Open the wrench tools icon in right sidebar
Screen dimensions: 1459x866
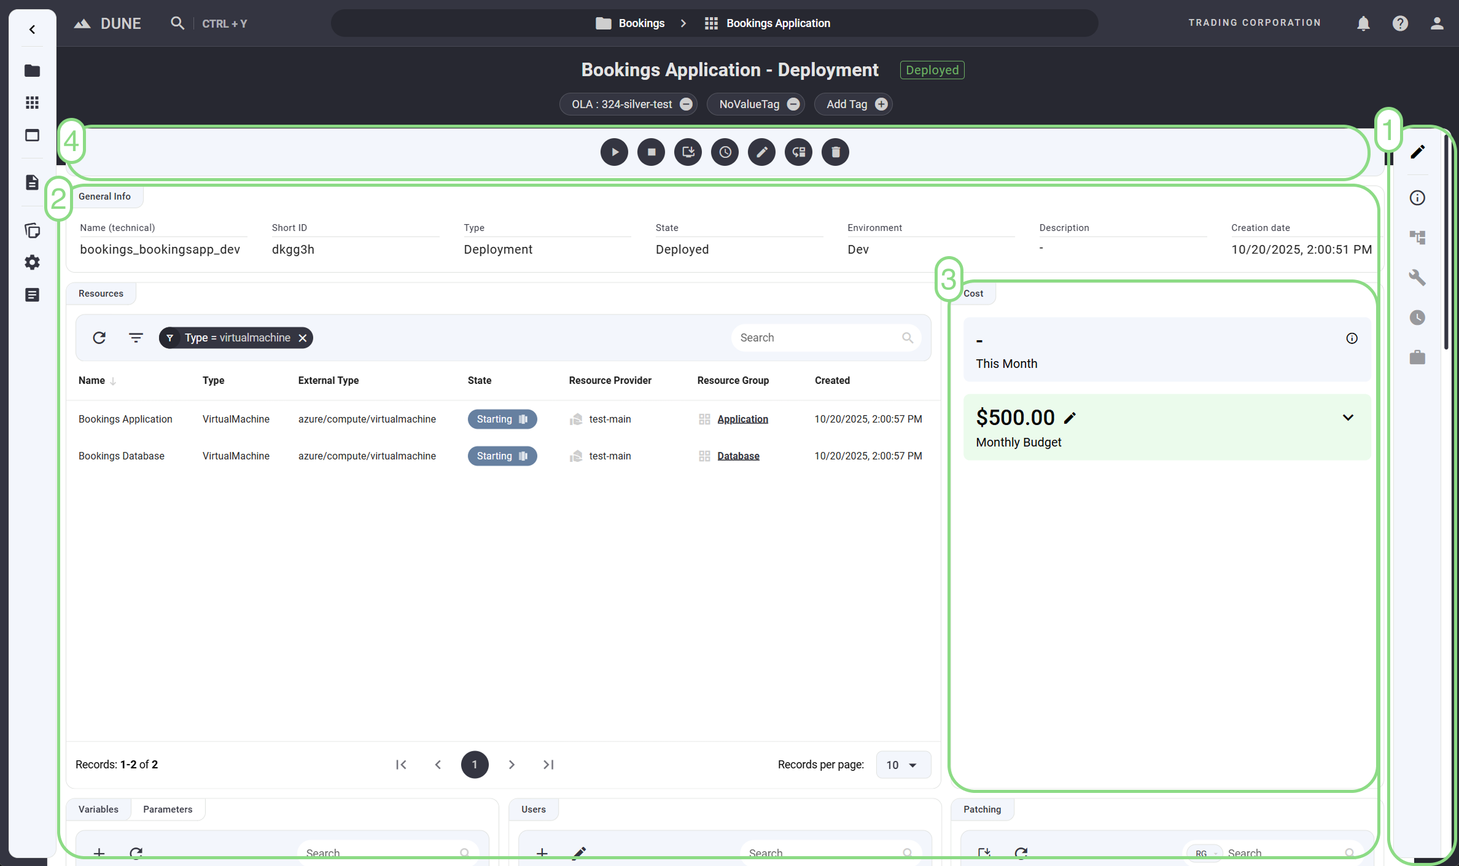[x=1417, y=278]
